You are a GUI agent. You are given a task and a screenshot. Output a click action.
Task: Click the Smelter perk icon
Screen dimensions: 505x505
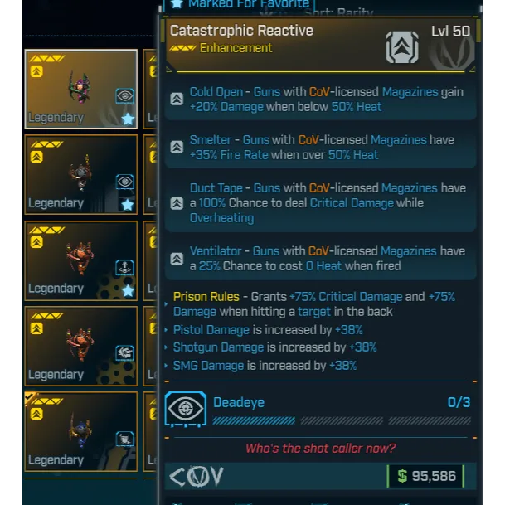click(177, 147)
